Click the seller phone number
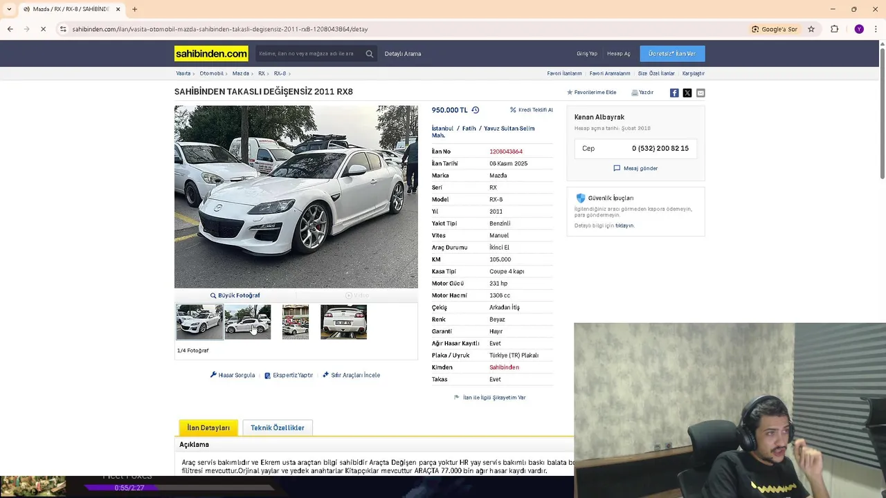The height and width of the screenshot is (498, 886). tap(660, 149)
